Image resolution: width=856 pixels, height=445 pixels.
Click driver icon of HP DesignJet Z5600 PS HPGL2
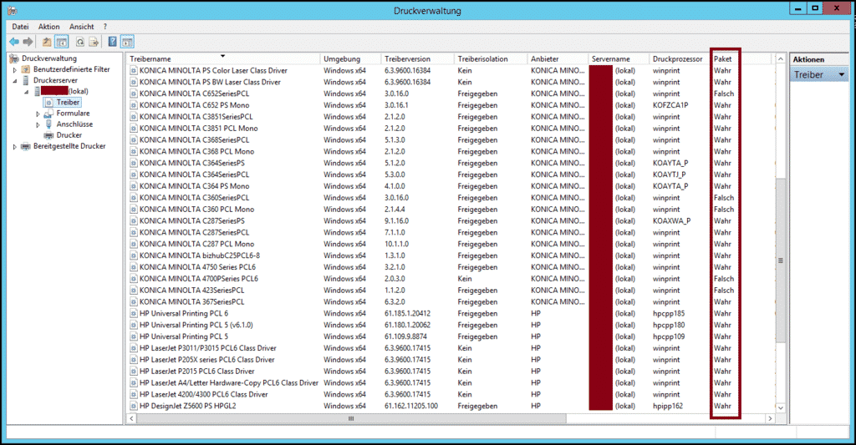[x=134, y=407]
